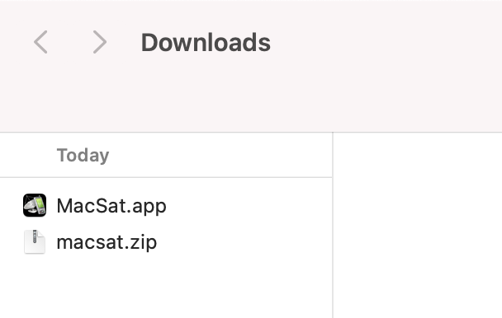Select the macsat.zip archive file icon
Screen dimensions: 502x318
[x=35, y=241]
